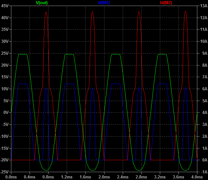Click the 1.6ms time axis label
The width and height of the screenshot is (208, 180).
click(85, 177)
